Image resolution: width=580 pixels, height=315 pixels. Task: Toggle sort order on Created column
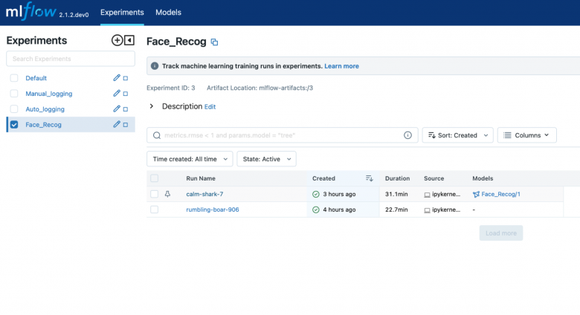369,178
